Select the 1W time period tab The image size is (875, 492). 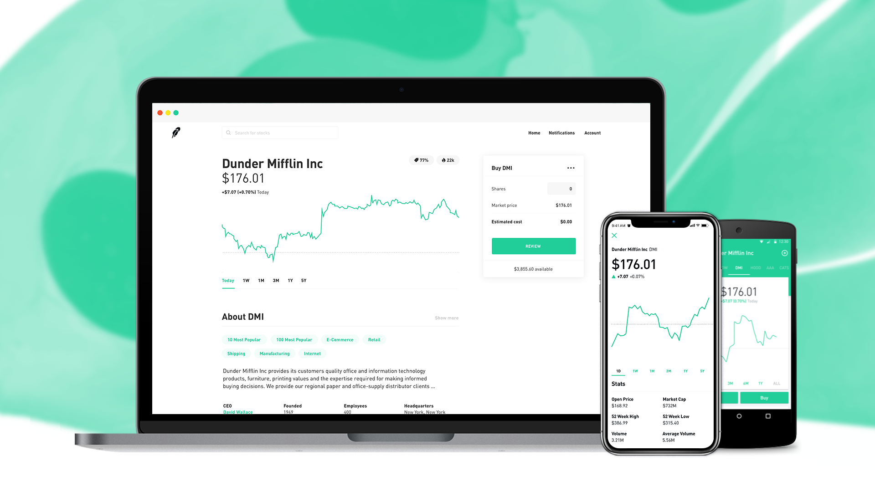coord(246,281)
